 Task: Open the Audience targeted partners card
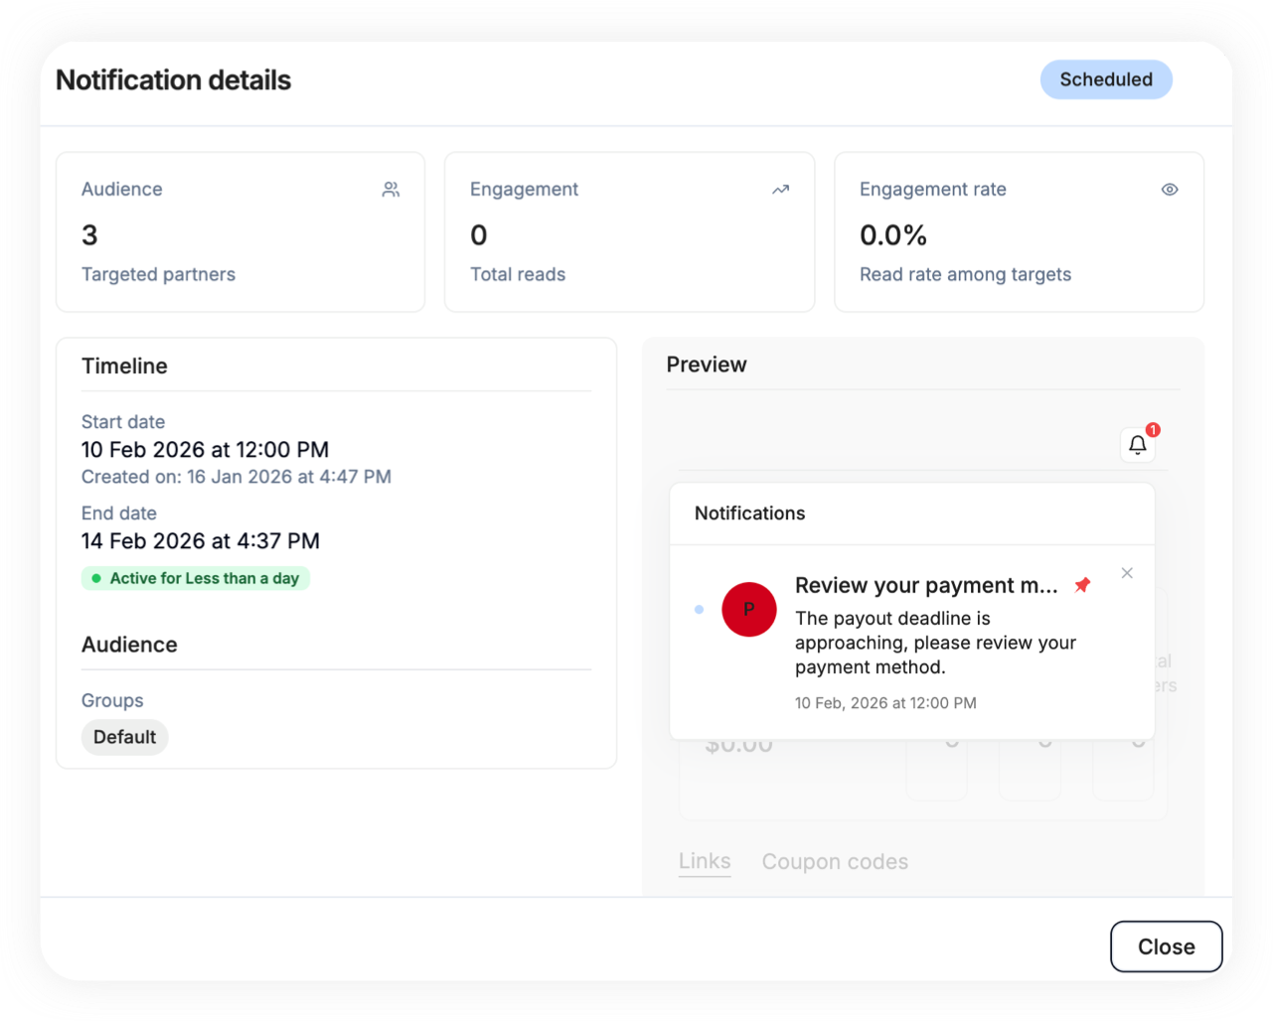(239, 231)
